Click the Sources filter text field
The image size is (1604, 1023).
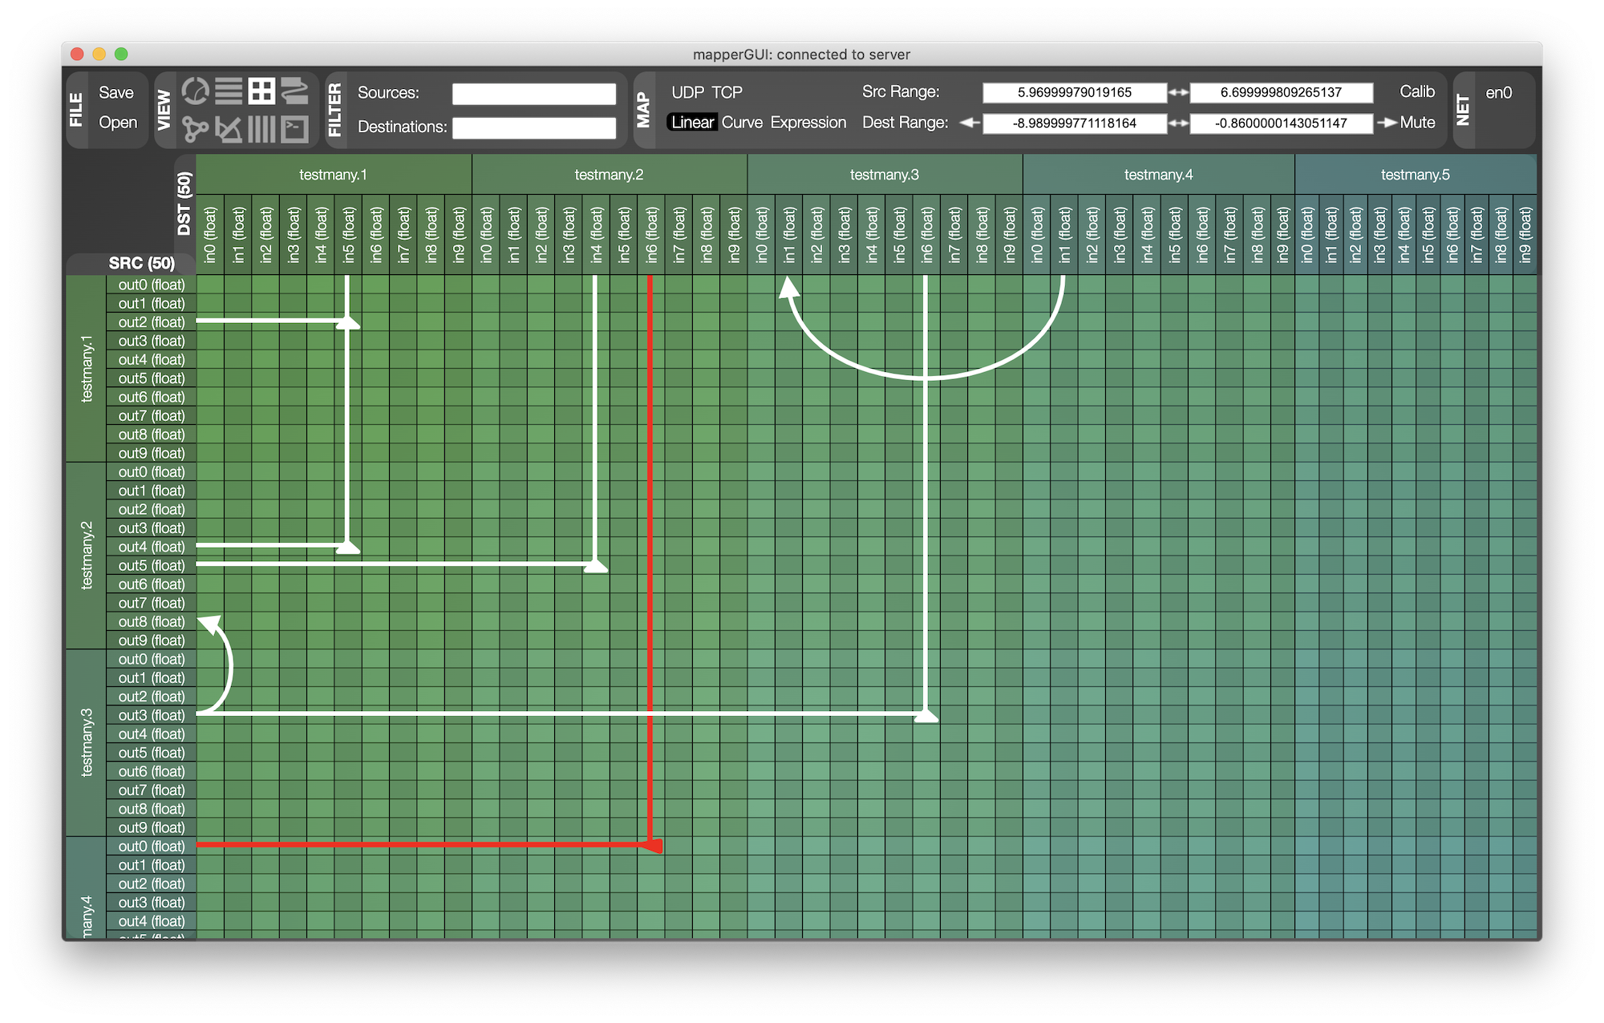pos(533,94)
